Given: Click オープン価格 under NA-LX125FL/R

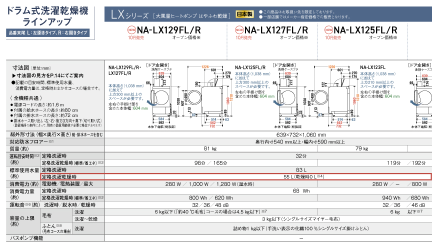Looking at the screenshot, I should click(383, 38).
